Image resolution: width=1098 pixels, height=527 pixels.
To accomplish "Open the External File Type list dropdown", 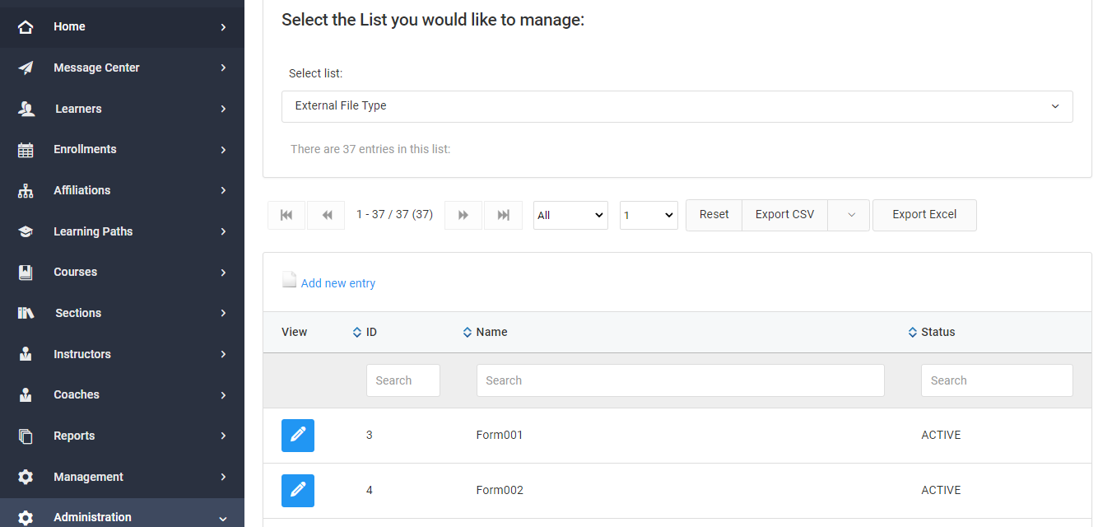I will 677,106.
